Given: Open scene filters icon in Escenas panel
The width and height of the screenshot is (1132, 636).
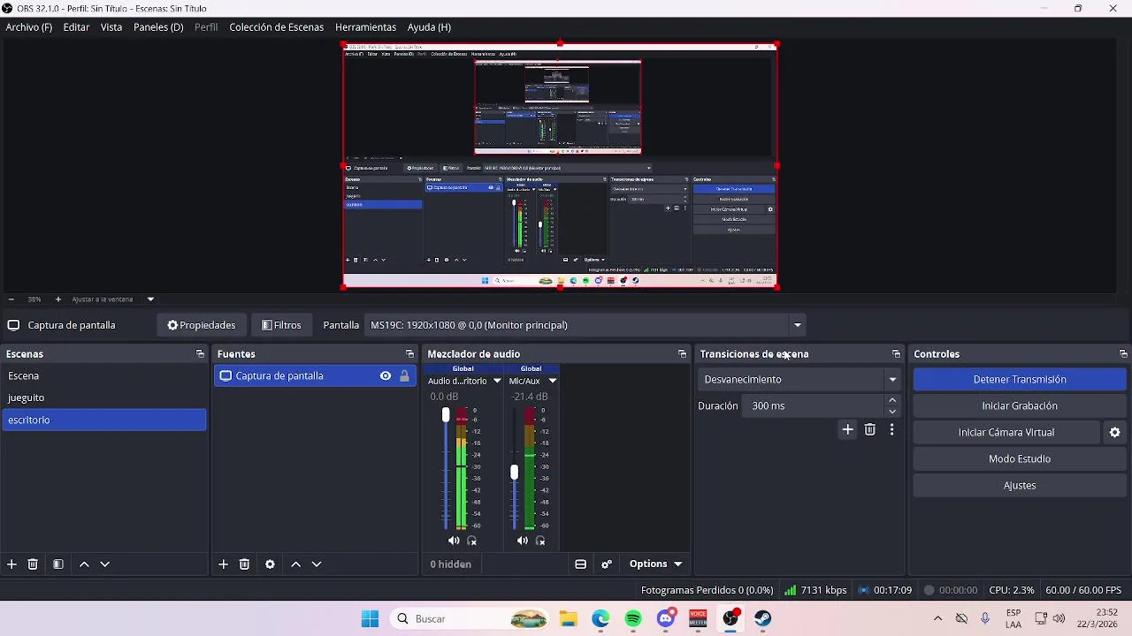Looking at the screenshot, I should click(x=58, y=564).
